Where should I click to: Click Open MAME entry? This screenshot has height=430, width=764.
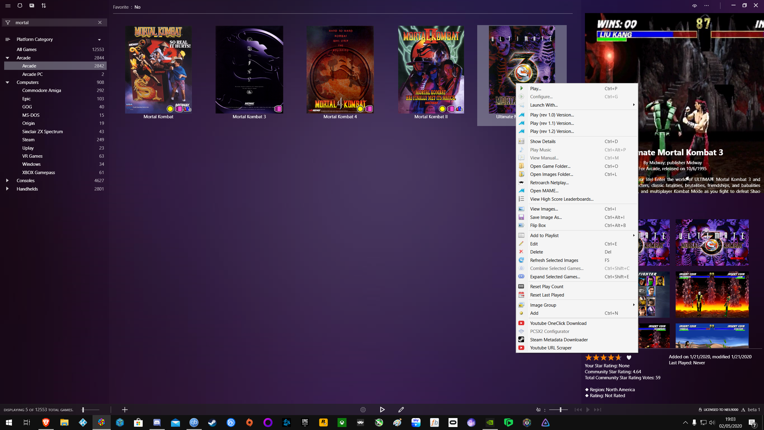tap(577, 191)
